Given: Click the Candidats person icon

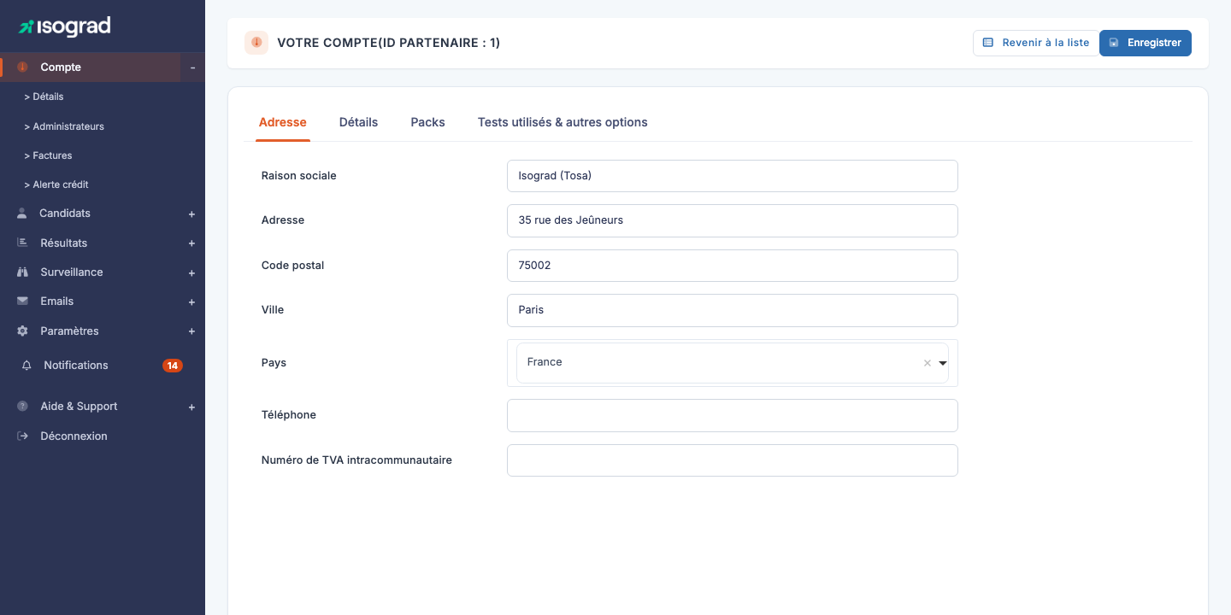Looking at the screenshot, I should [x=22, y=214].
